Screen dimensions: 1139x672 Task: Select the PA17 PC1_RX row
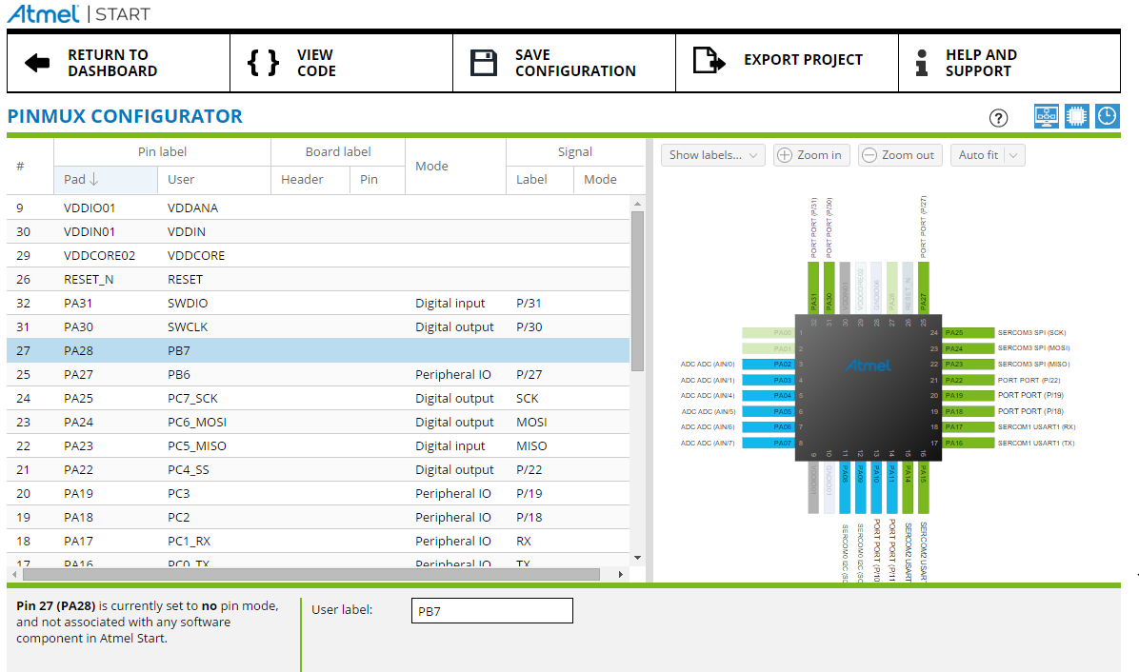click(318, 543)
